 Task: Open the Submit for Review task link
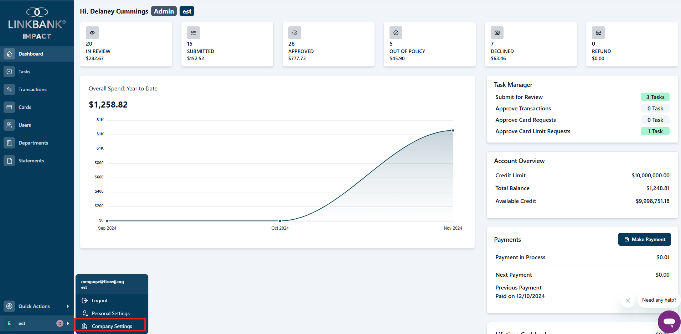519,97
